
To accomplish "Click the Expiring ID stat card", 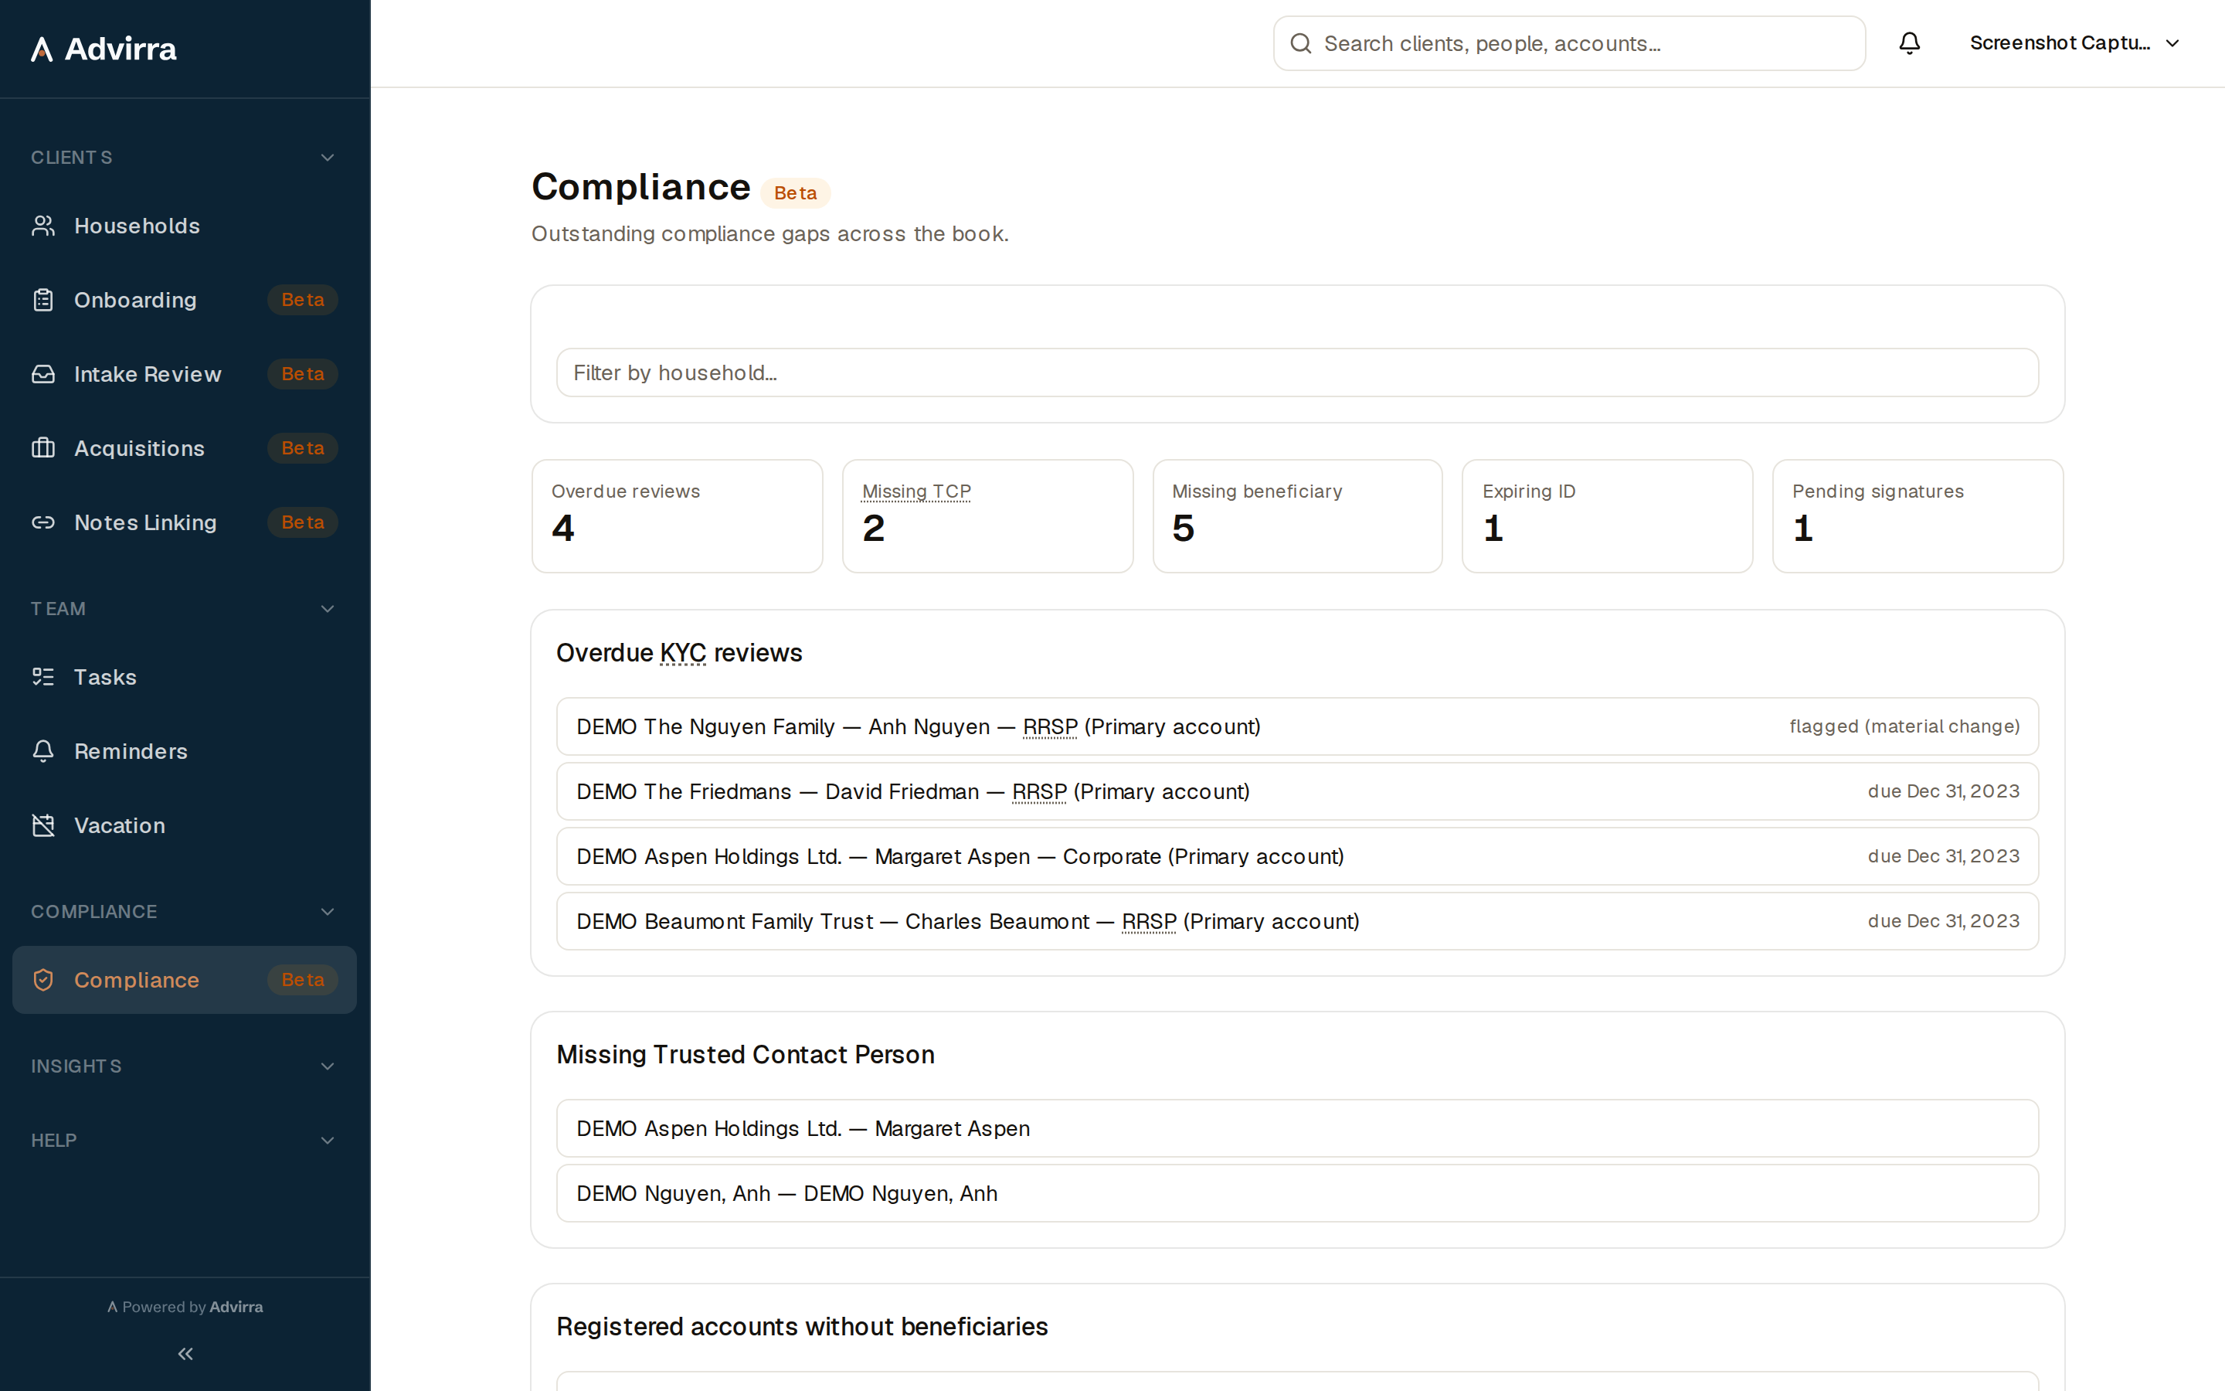I will point(1607,516).
